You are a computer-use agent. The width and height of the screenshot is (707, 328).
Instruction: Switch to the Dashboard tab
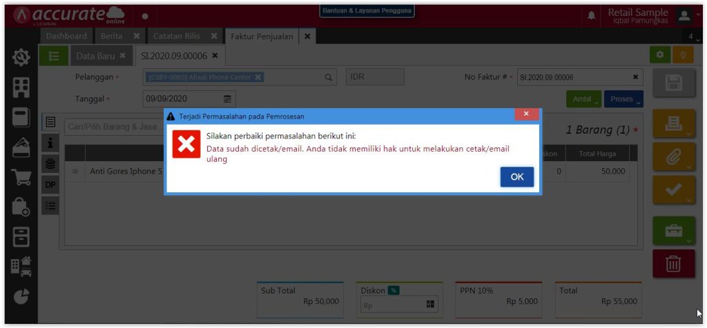pos(66,36)
